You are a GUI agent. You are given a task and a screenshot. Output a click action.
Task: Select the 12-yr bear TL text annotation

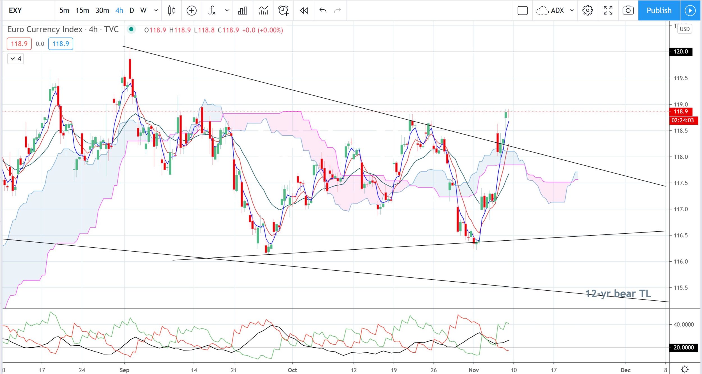[x=618, y=294]
